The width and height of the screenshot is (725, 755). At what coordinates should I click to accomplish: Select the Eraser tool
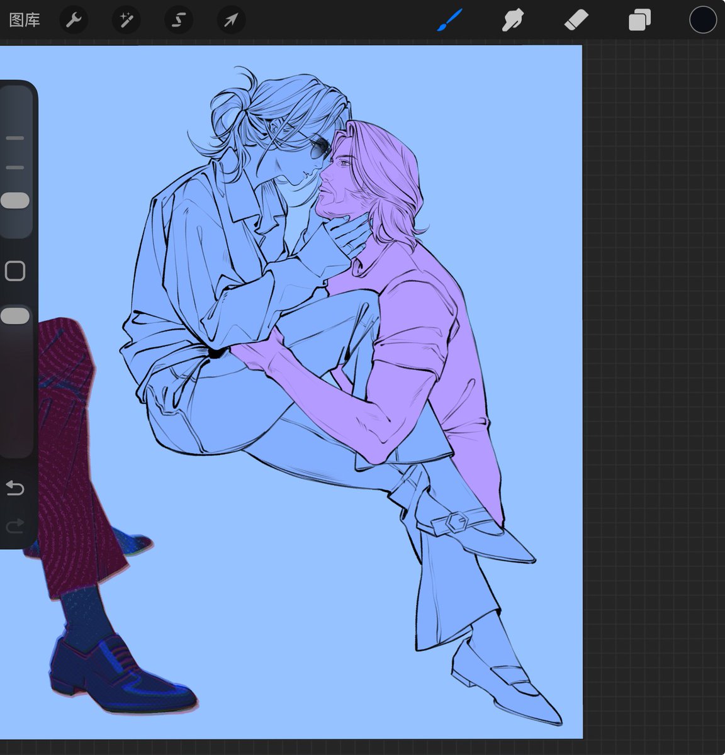pos(576,20)
